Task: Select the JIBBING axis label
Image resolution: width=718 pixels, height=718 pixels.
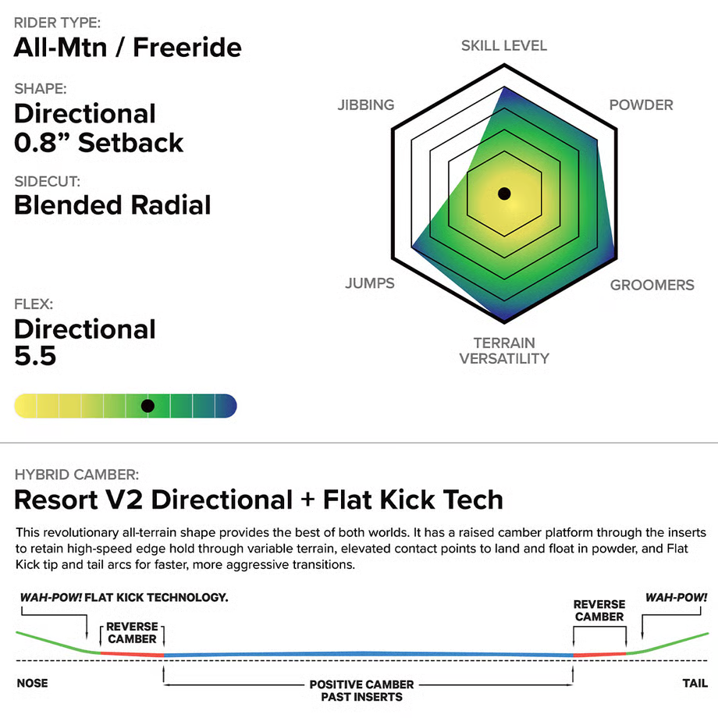Action: tap(366, 105)
